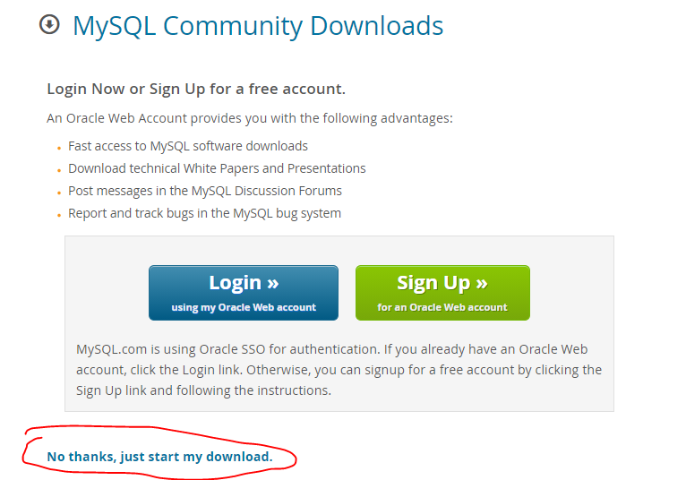The height and width of the screenshot is (480, 686).
Task: Click the 'An Oracle Web Account provides' sentence
Action: pyautogui.click(x=250, y=118)
